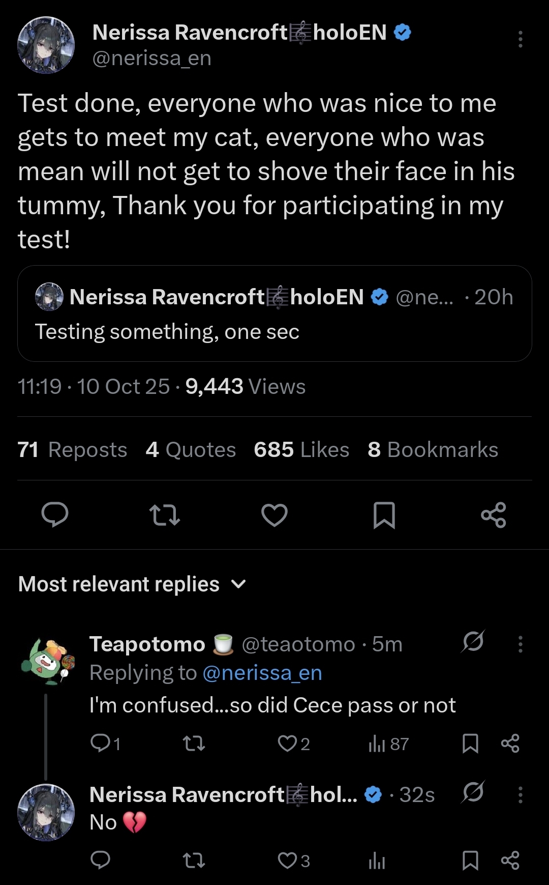View the 71 Reposts list

point(72,450)
